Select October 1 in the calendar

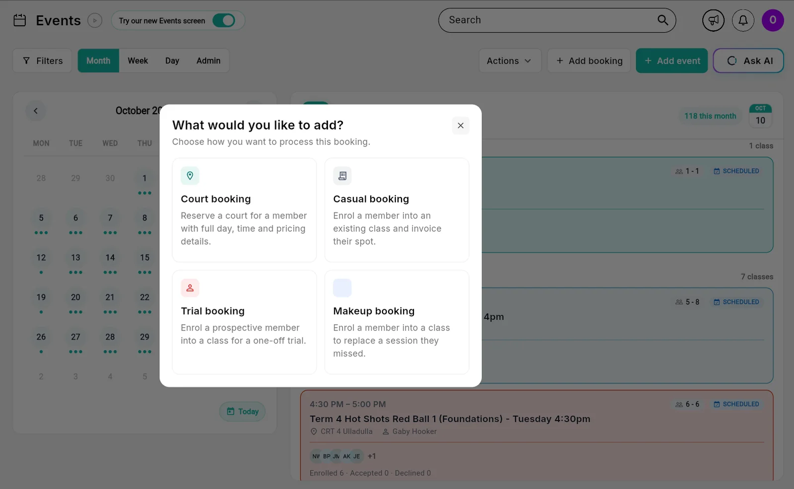point(144,178)
